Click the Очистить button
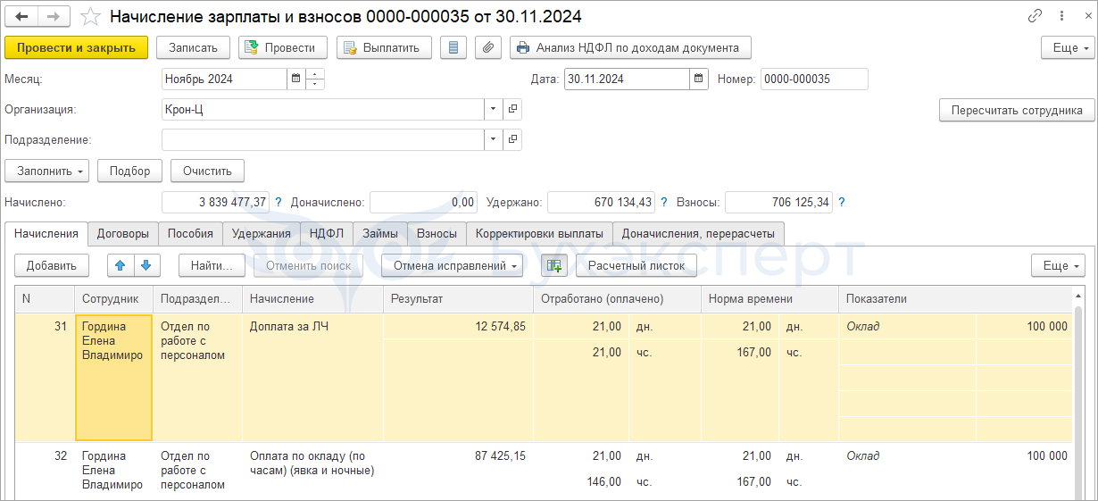This screenshot has width=1098, height=501. [x=207, y=171]
